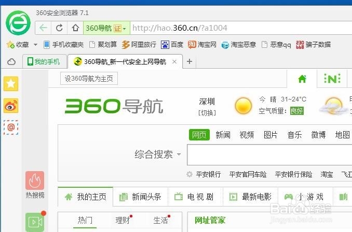The image size is (352, 232).
Task: Open the 阿里旅行 bookmark
Action: 139,45
